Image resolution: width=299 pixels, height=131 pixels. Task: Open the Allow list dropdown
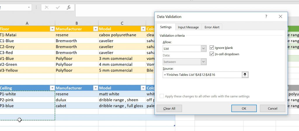point(204,49)
